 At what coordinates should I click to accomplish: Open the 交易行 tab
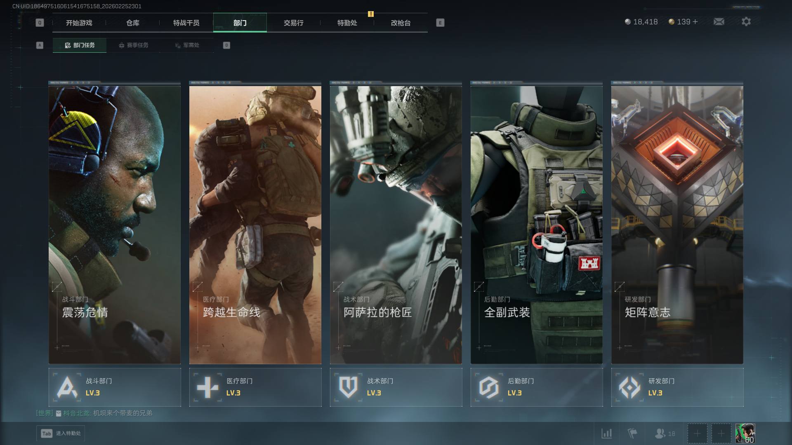click(293, 23)
